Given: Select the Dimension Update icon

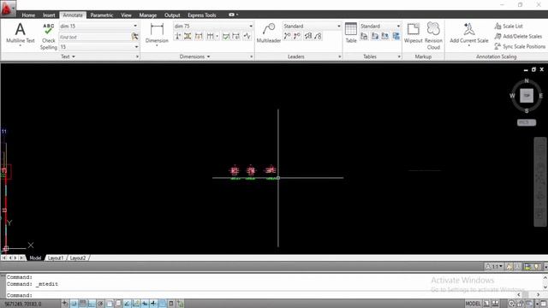Looking at the screenshot, I should click(x=236, y=36).
